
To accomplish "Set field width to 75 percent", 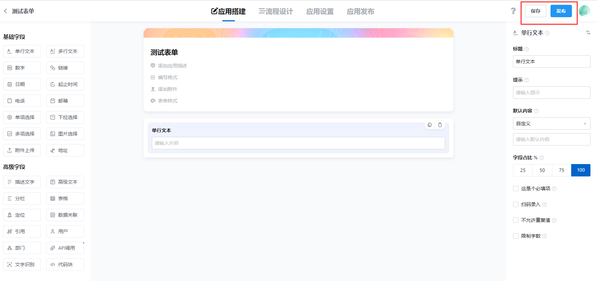I will (562, 170).
